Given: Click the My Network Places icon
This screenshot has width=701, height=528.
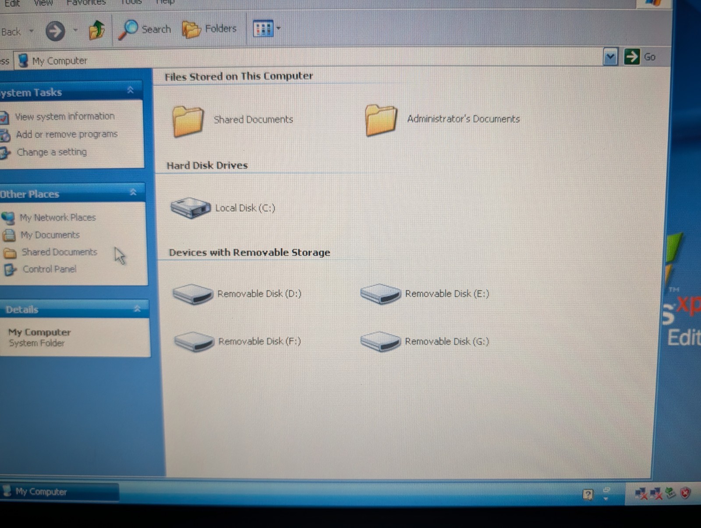Looking at the screenshot, I should [x=8, y=218].
